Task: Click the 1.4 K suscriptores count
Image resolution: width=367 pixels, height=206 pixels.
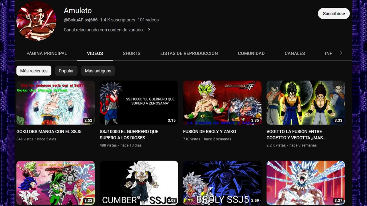Action: pos(118,20)
